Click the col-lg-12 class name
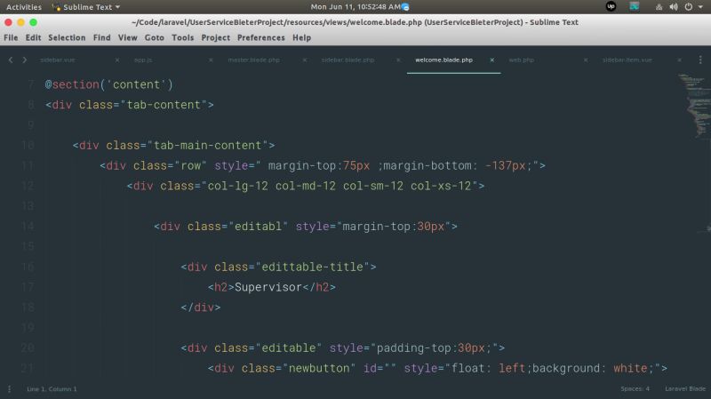Screen dimensions: 711x399 pos(237,186)
